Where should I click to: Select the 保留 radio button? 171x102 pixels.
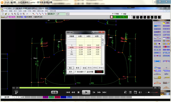tap(122, 14)
